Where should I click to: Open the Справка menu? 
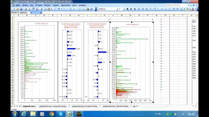(82, 5)
